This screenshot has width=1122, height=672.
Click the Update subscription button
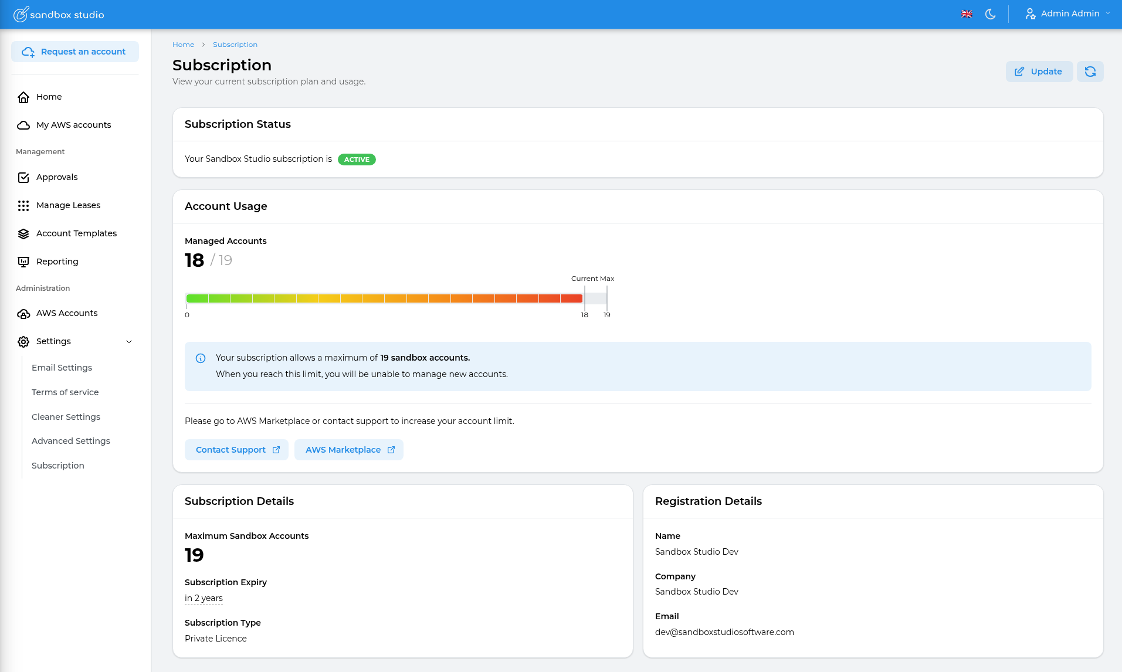[1039, 72]
